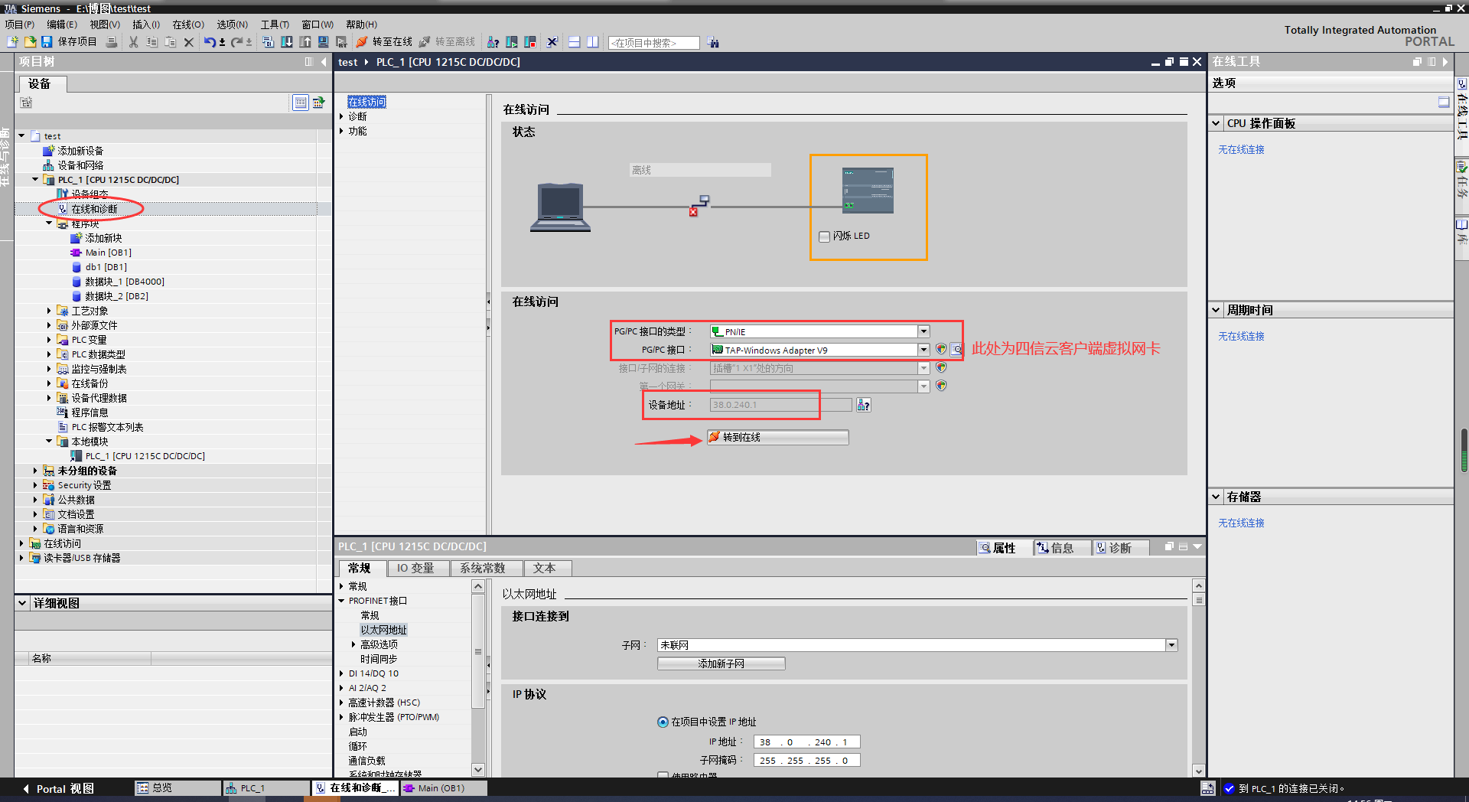Click the binoculars search icon
The image size is (1469, 802).
coord(713,42)
